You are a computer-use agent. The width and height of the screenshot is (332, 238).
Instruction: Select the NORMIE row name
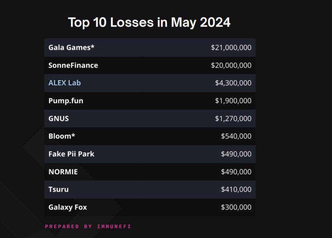(63, 172)
